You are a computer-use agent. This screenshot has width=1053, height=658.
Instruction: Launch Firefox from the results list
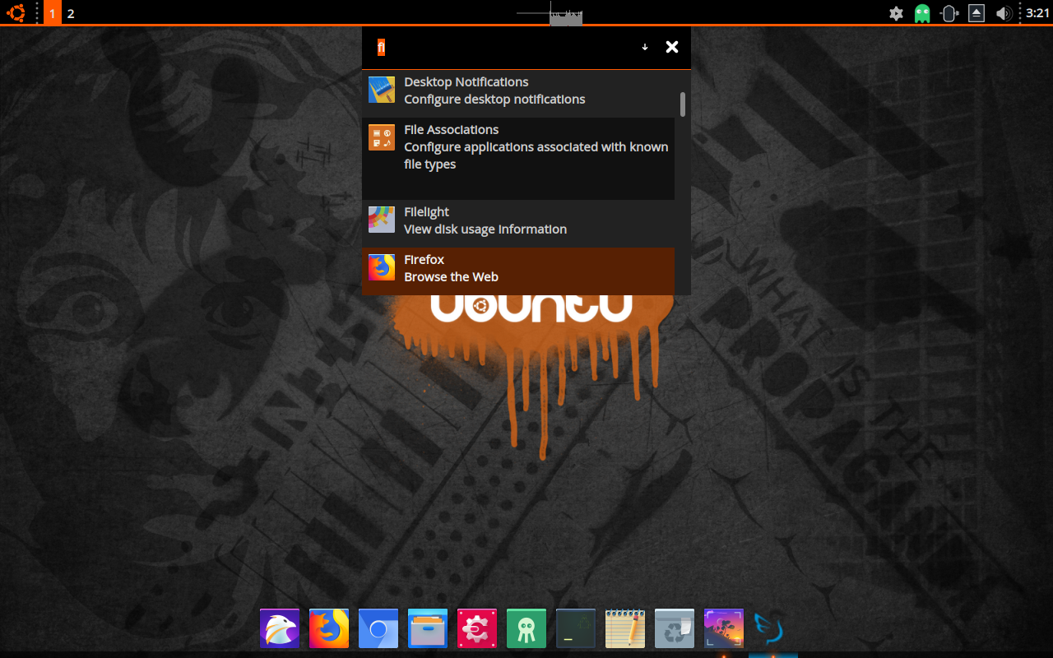518,271
